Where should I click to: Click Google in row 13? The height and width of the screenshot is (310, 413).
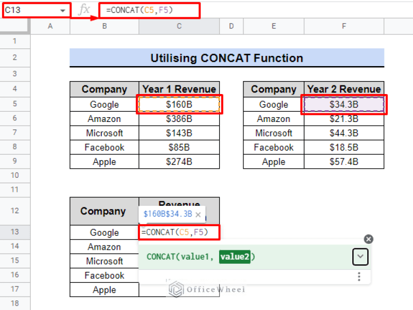pos(104,232)
